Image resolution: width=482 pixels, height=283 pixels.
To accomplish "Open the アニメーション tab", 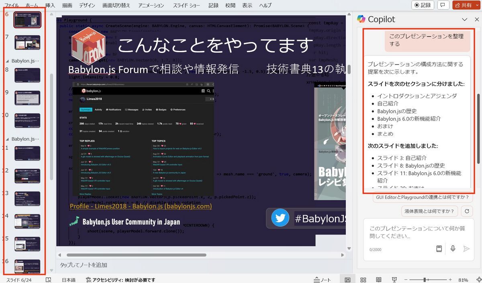I will [151, 5].
